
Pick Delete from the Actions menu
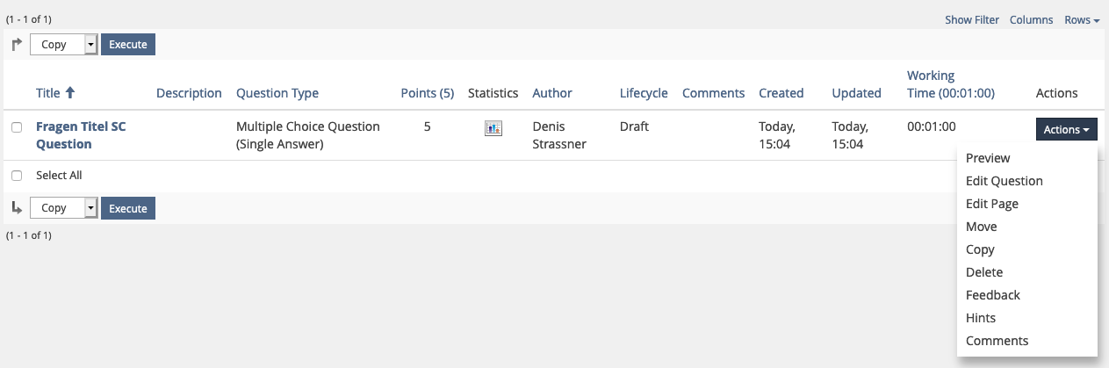click(983, 272)
